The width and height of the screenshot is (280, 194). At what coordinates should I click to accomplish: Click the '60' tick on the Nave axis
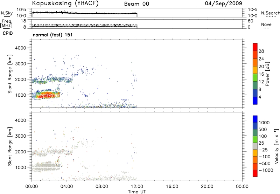[x=250, y=21]
